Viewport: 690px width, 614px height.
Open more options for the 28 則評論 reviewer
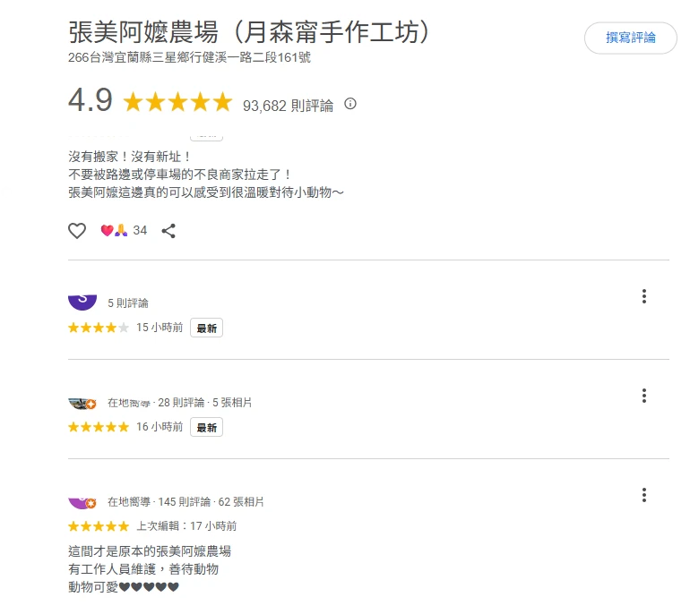coord(643,396)
